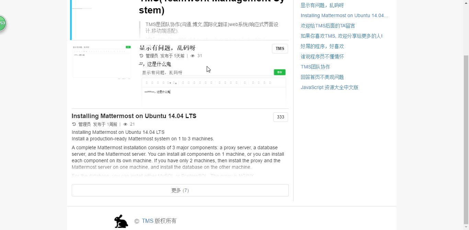Viewport: 469px width, 230px height.
Task: Click the 乱码 post screenshot thumbnail
Action: pos(101,62)
